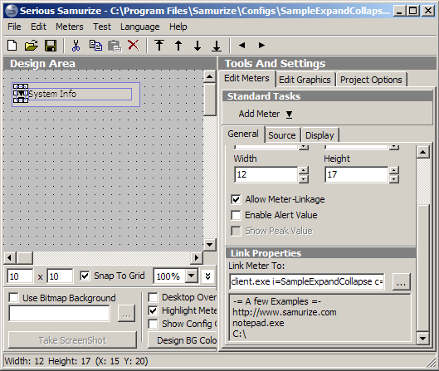Screen dimensions: 439x371
Task: Open the Display sub-tab
Action: point(319,135)
